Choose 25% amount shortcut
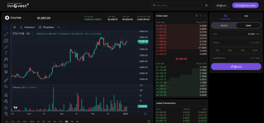 click(x=217, y=50)
